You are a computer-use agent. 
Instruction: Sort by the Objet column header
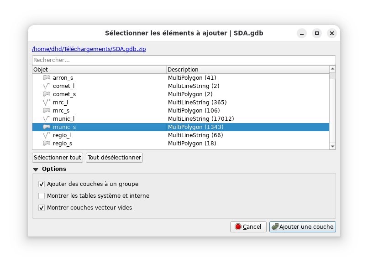point(99,70)
